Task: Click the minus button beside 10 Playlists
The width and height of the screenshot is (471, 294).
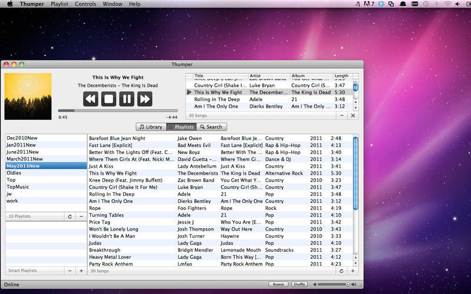Action: click(x=81, y=216)
